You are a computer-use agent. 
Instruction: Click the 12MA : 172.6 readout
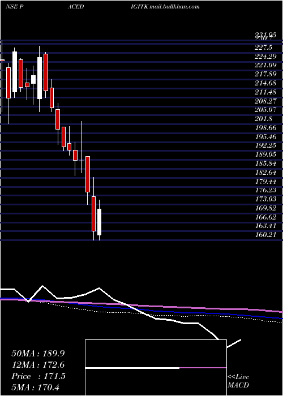[38, 364]
